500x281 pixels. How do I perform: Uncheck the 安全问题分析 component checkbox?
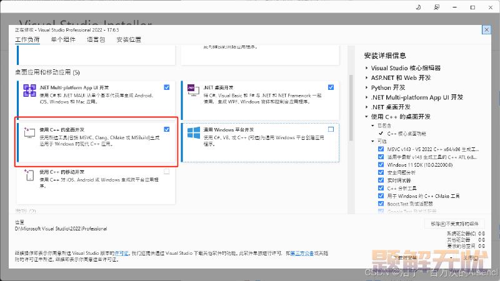coord(381,172)
